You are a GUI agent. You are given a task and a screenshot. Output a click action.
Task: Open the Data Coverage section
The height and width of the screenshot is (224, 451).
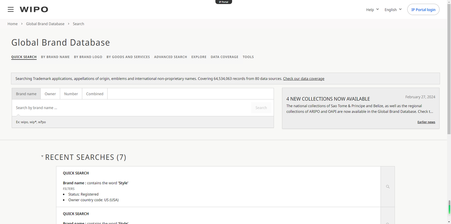point(225,57)
